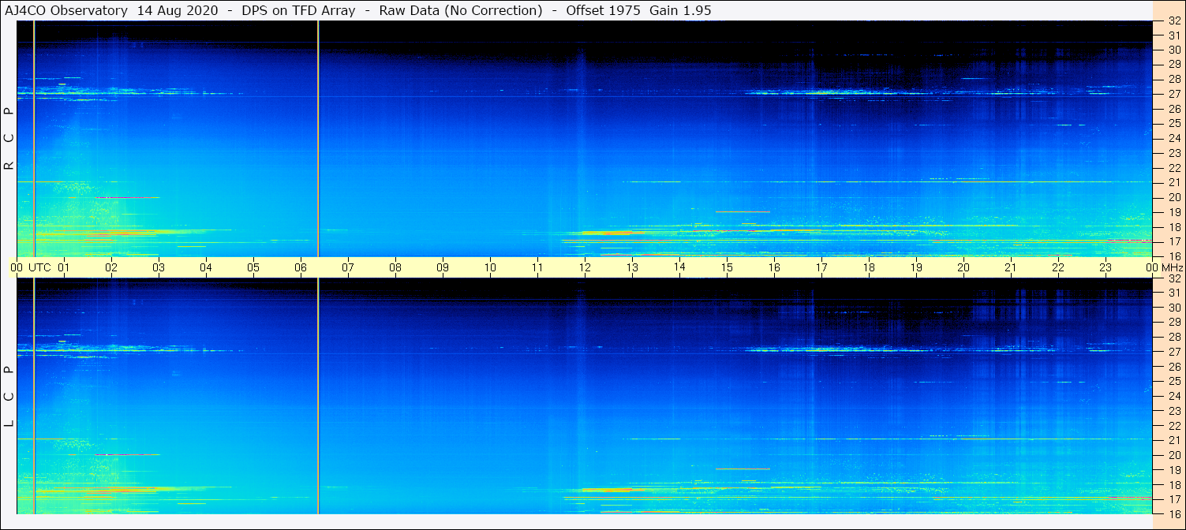Click the blue vertical marker in RCP panel

[x=34, y=139]
